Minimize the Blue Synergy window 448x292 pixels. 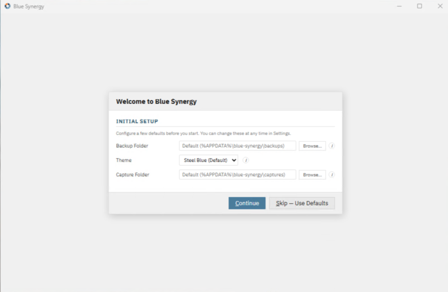click(399, 6)
